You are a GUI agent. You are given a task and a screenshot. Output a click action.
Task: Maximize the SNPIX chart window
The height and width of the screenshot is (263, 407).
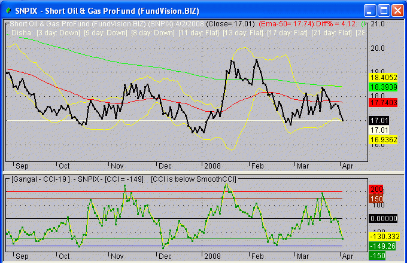click(384, 11)
